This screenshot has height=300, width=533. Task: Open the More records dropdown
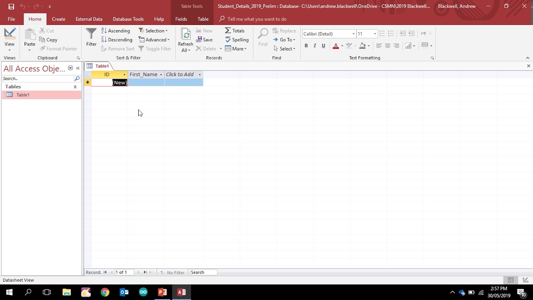click(x=236, y=49)
